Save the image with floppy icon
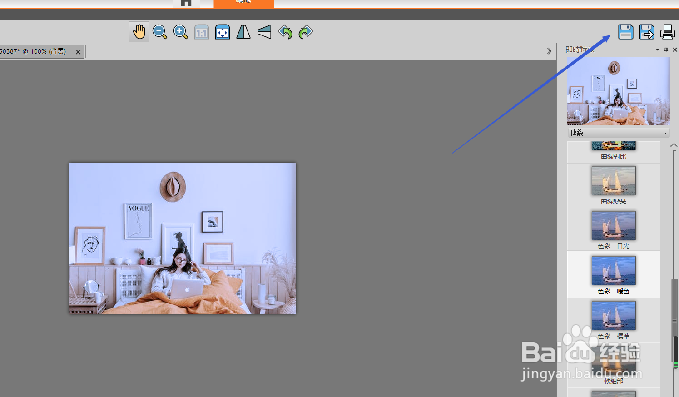 pos(626,32)
